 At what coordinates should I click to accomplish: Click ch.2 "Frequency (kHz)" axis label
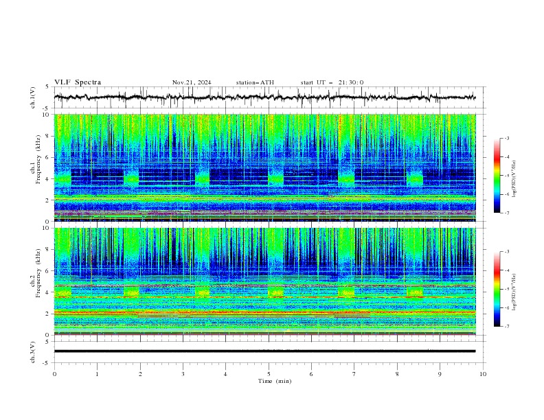pyautogui.click(x=38, y=272)
